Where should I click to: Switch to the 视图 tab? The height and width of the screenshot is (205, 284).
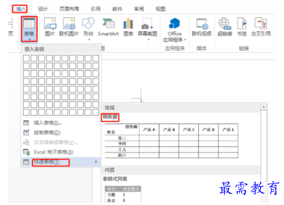[x=160, y=9]
